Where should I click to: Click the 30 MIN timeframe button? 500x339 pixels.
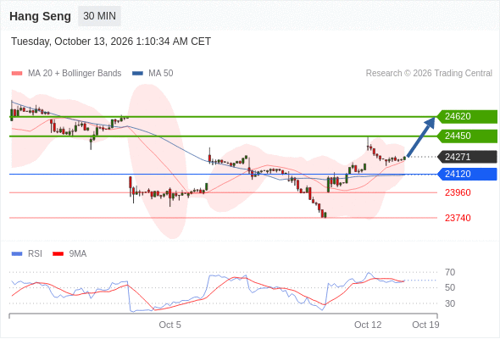99,16
